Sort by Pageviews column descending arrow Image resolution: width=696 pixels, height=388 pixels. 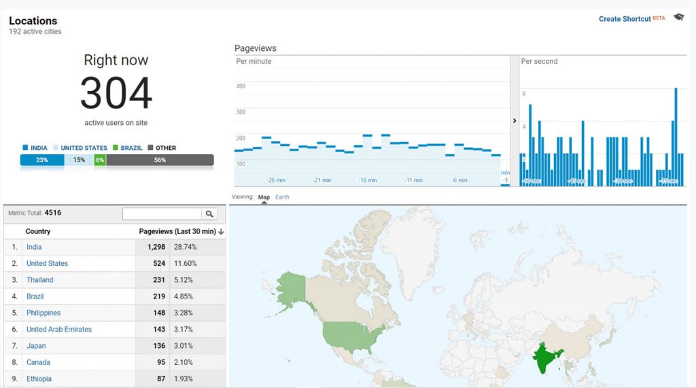click(221, 232)
